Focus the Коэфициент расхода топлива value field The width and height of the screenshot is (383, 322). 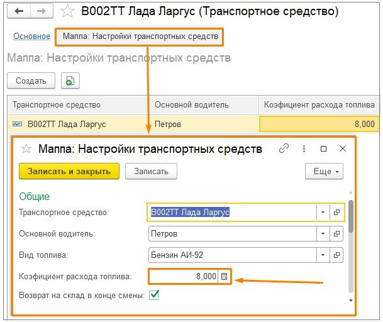point(184,276)
